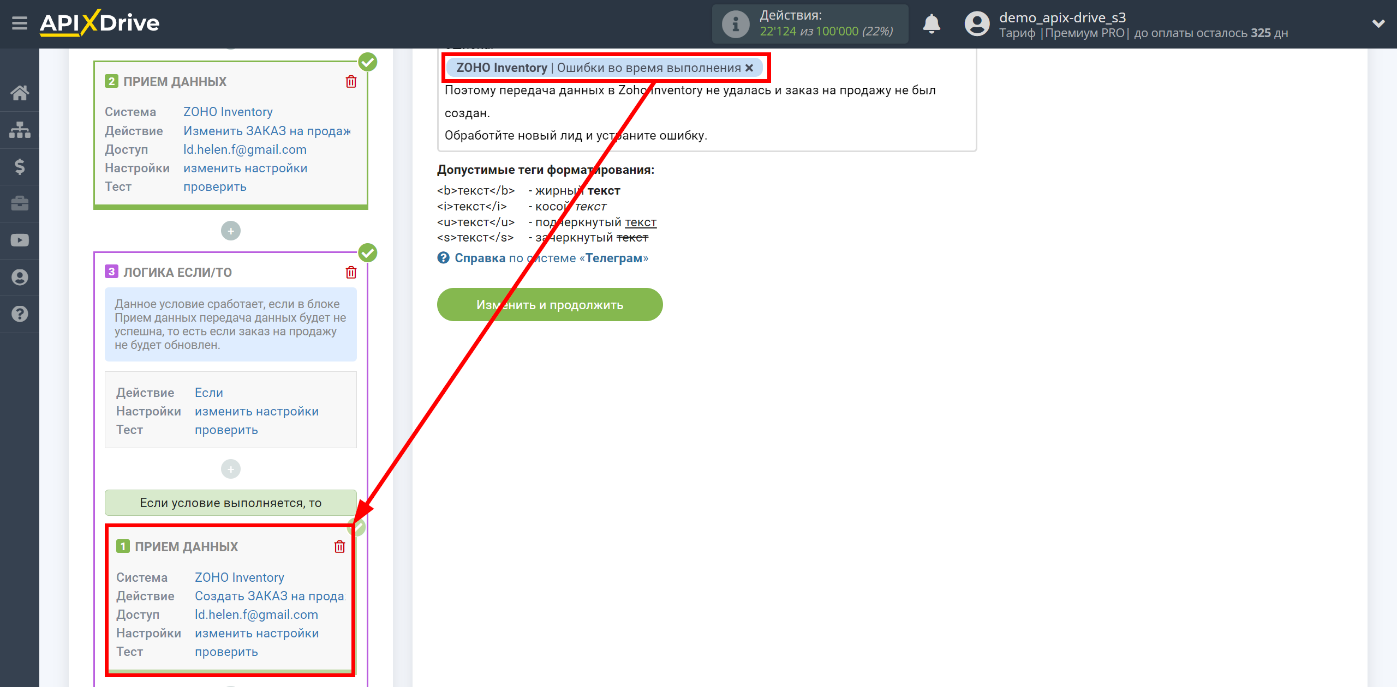Open billing dollar icon in sidebar

(20, 166)
